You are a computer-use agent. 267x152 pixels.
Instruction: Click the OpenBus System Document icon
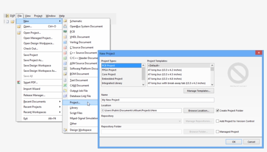(x=65, y=26)
